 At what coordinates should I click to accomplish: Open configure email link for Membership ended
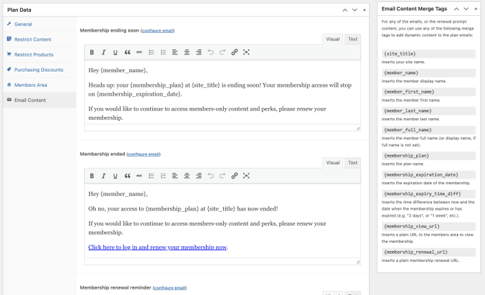coord(143,154)
